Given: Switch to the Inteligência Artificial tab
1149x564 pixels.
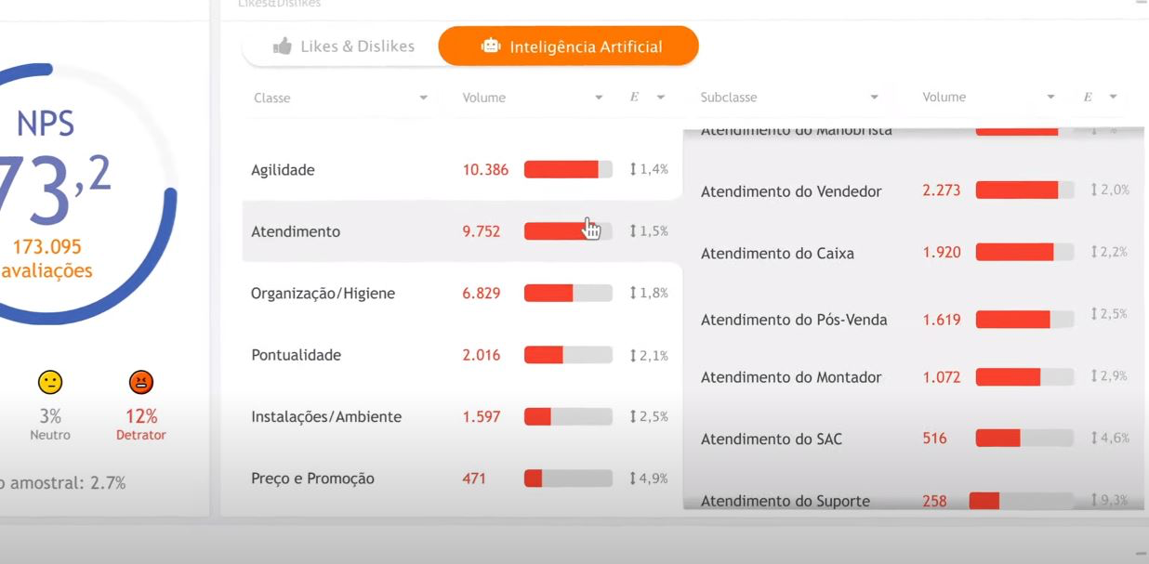Looking at the screenshot, I should 569,46.
